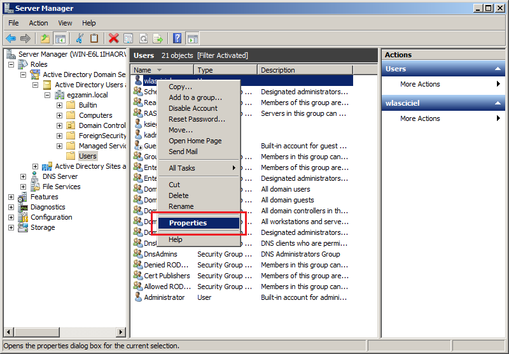
Task: Click the Administrator user icon
Action: click(138, 297)
